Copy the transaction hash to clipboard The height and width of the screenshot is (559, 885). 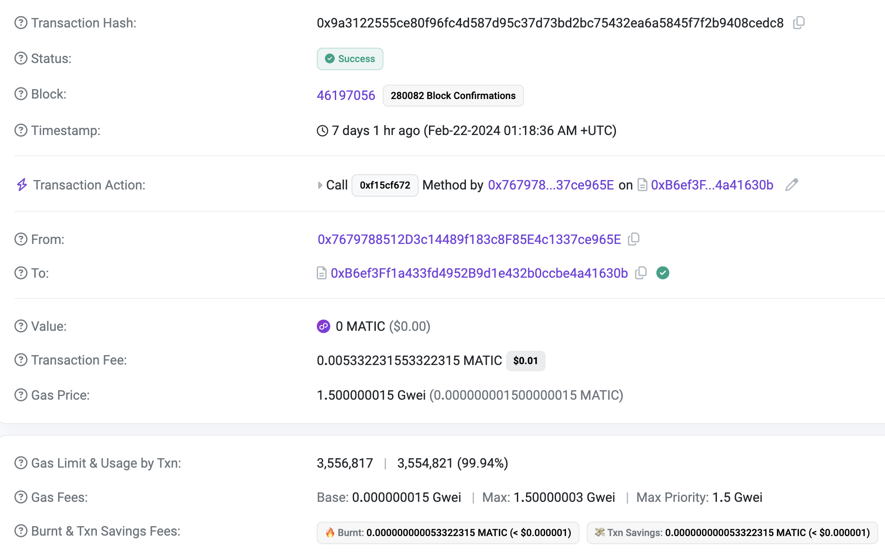point(799,23)
